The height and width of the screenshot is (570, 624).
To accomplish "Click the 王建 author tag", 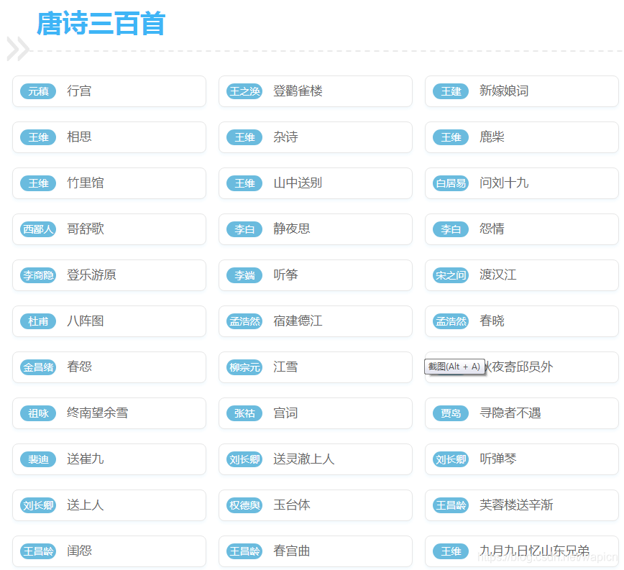I will tap(451, 91).
